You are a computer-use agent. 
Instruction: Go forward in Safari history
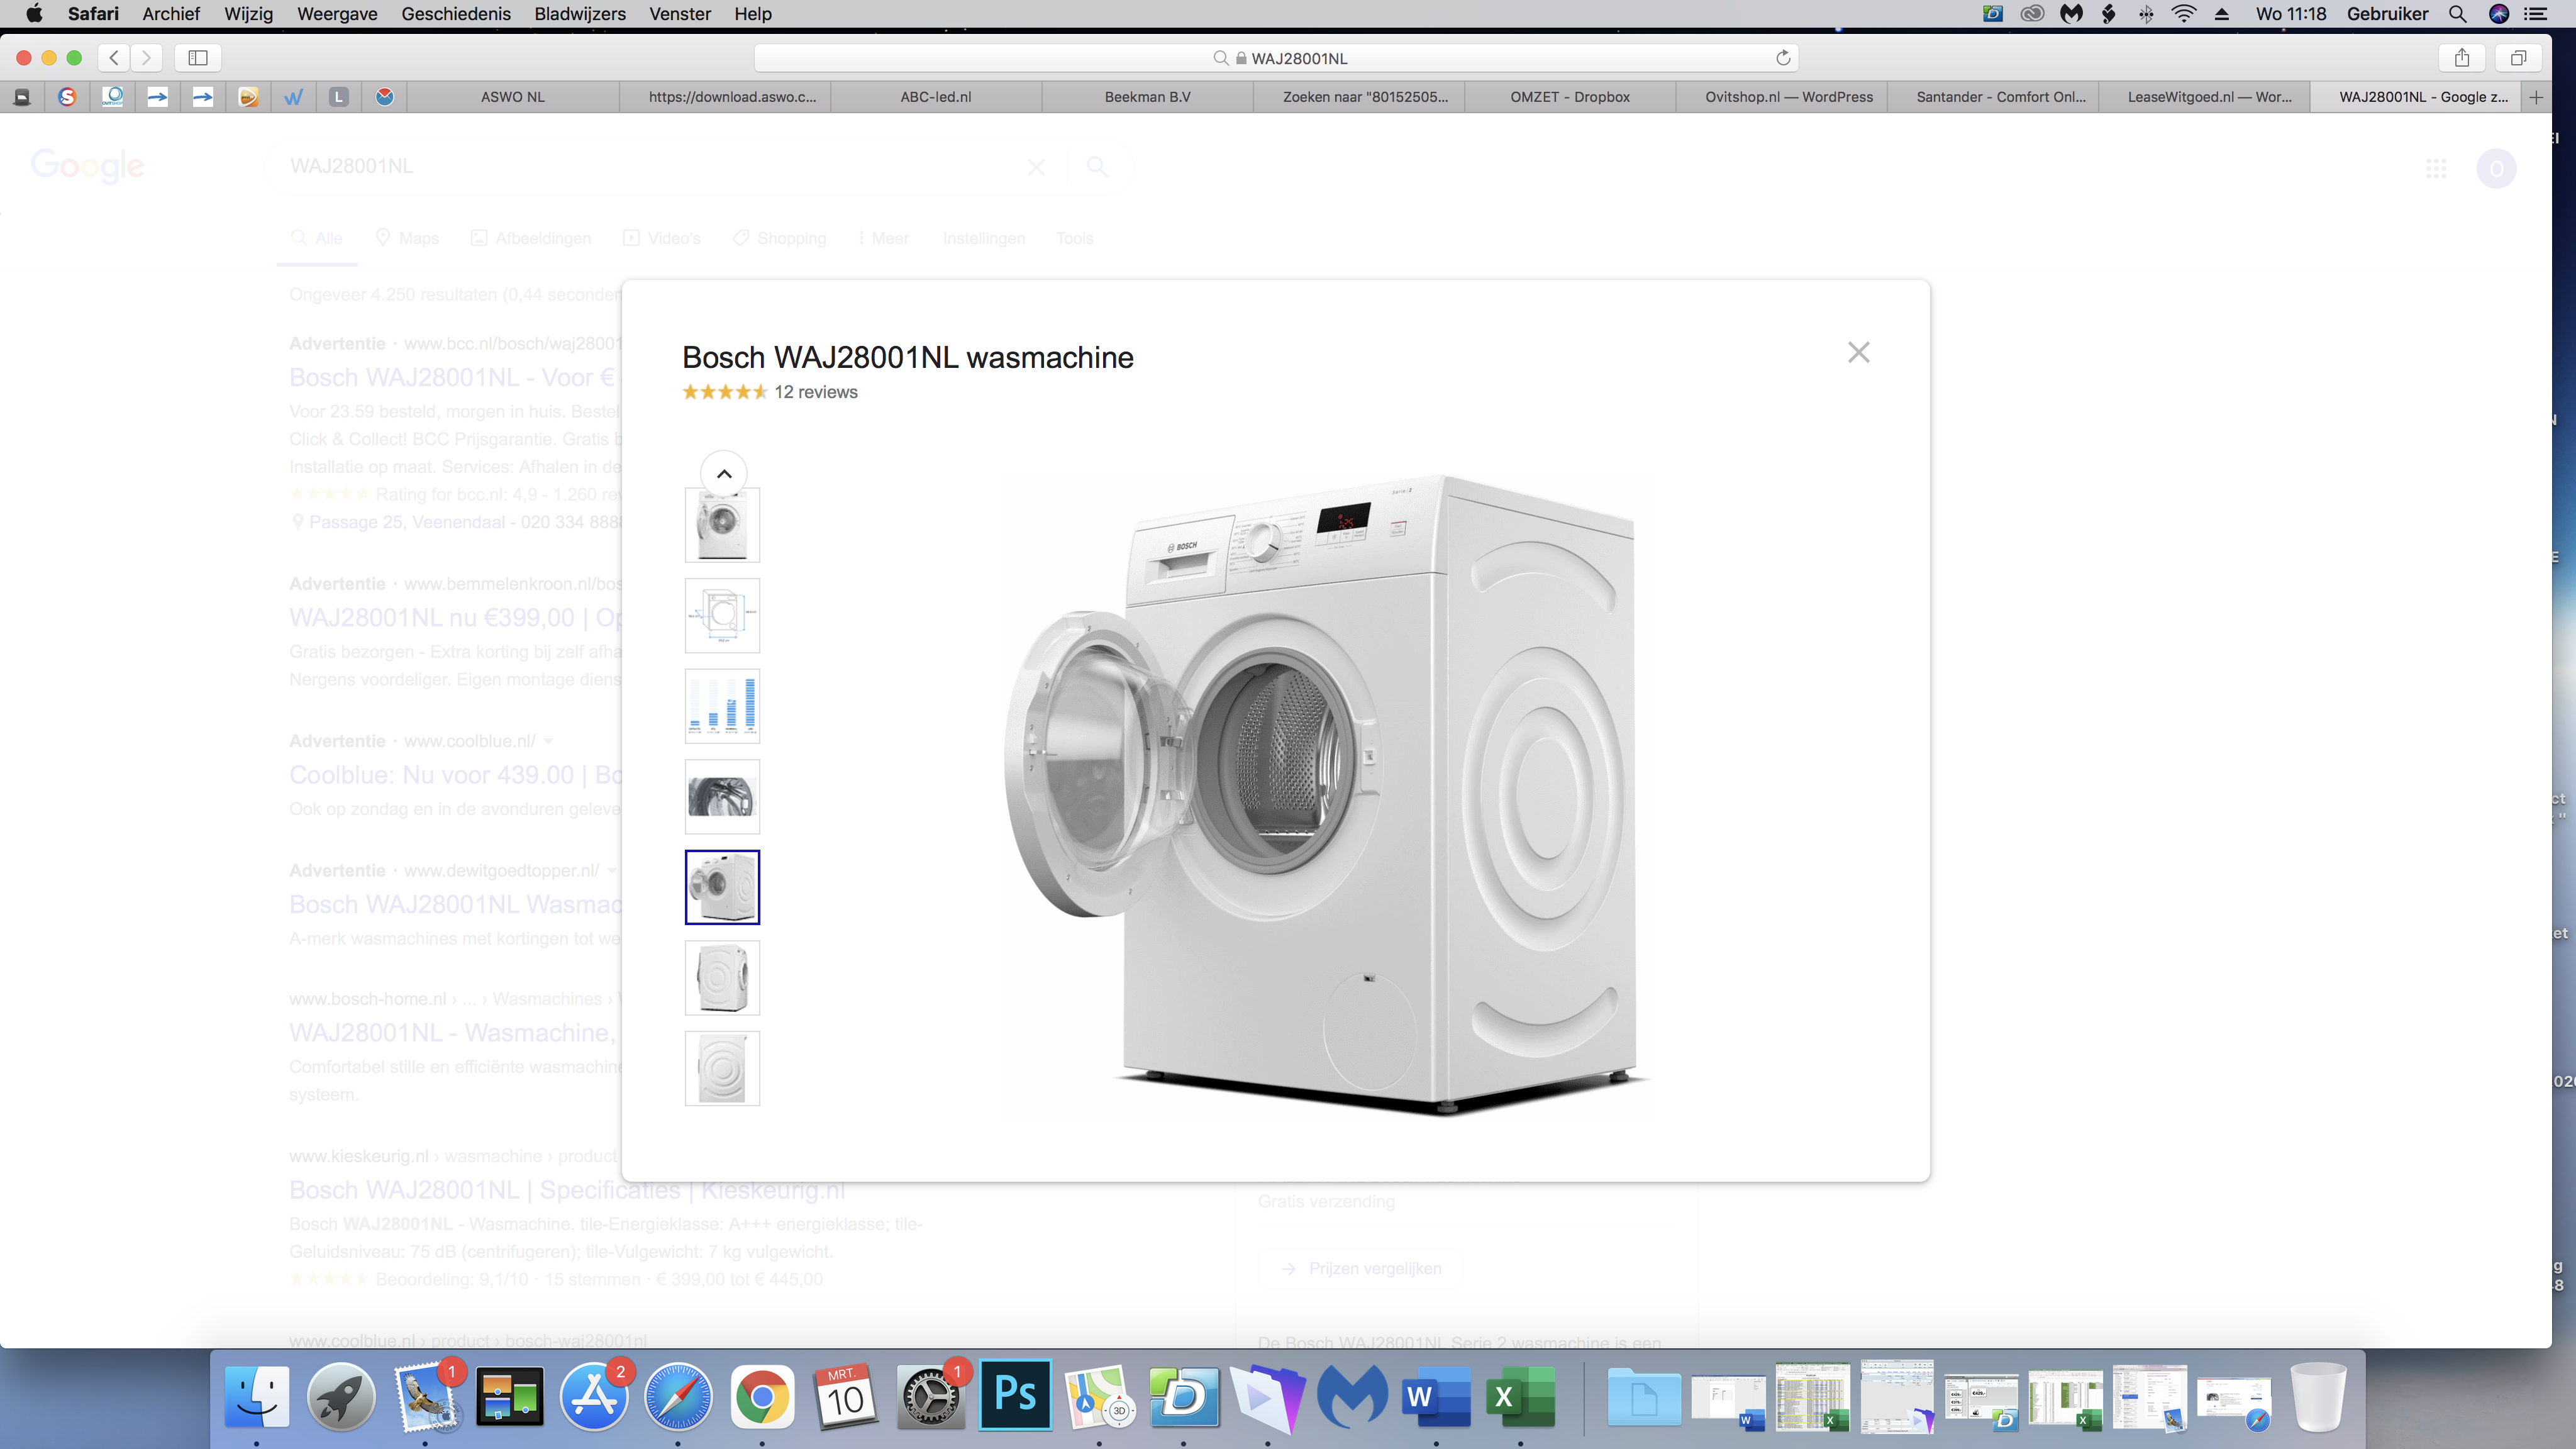click(146, 58)
